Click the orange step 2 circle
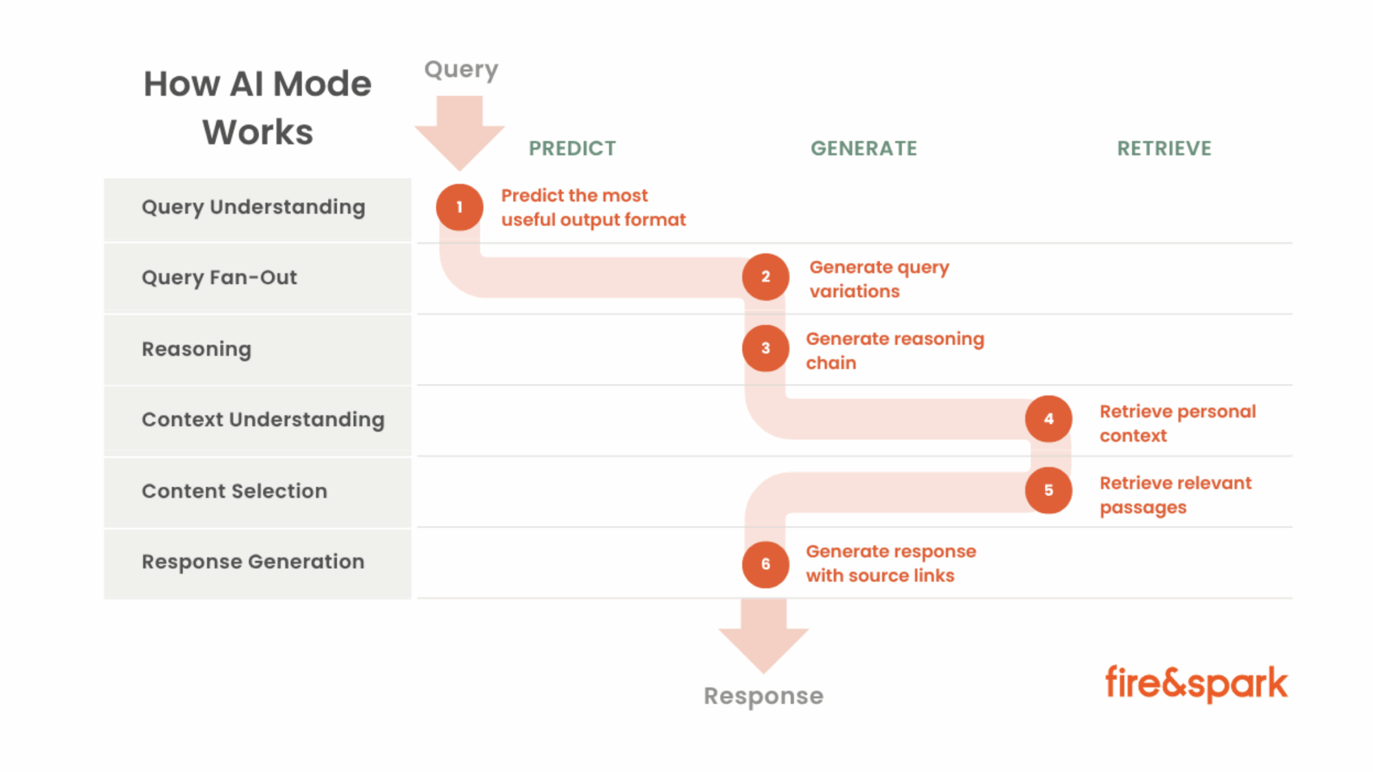 point(765,277)
